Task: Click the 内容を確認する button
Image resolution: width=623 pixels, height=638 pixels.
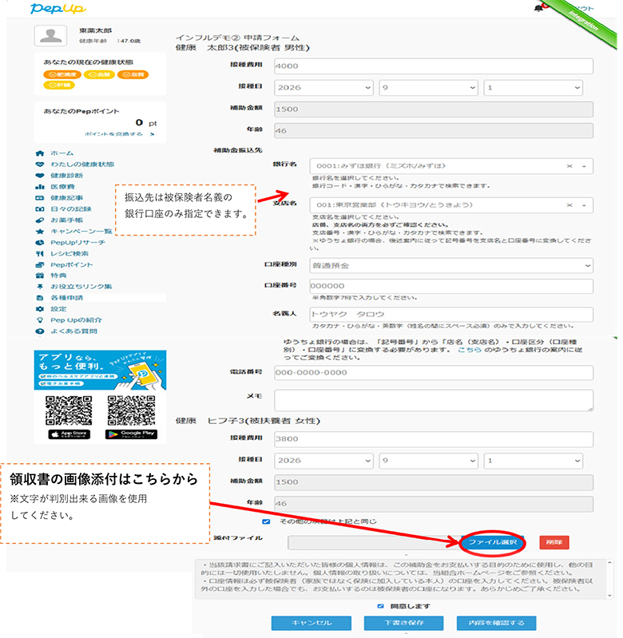Action: pyautogui.click(x=496, y=623)
